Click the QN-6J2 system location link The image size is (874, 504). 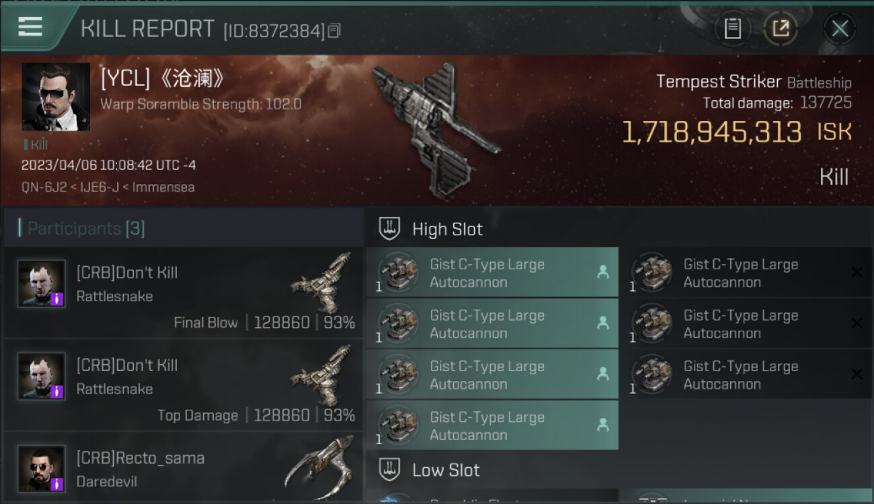click(x=44, y=187)
